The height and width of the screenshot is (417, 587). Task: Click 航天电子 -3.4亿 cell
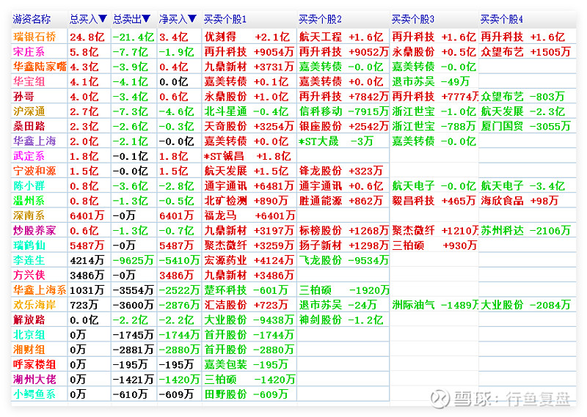click(523, 186)
